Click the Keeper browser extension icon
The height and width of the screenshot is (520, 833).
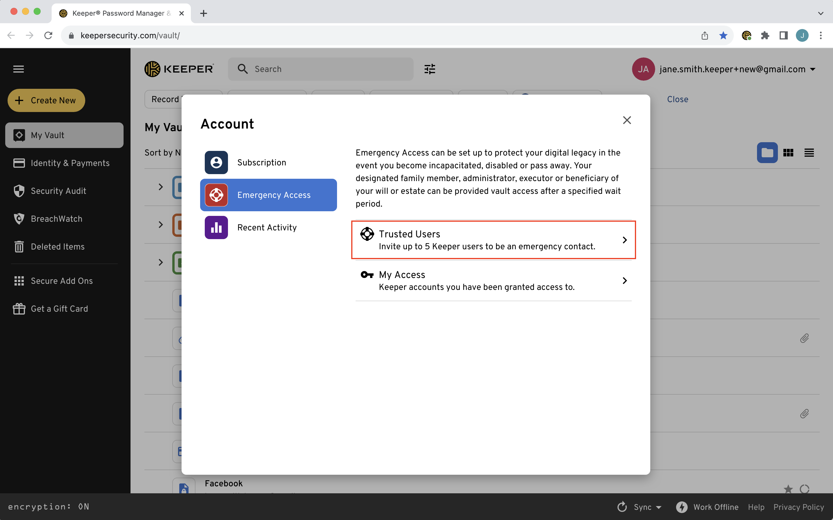746,35
